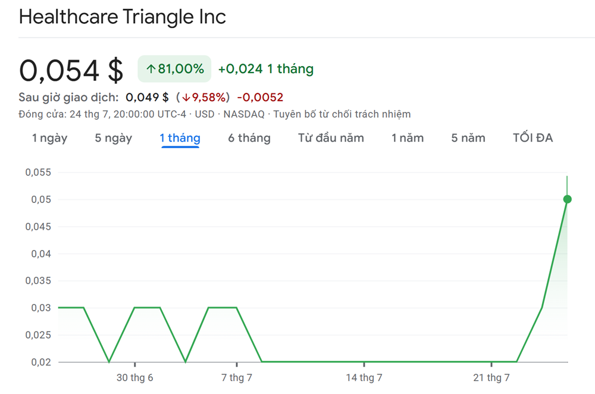Click the current price 0,054 $
The width and height of the screenshot is (595, 394).
click(71, 70)
